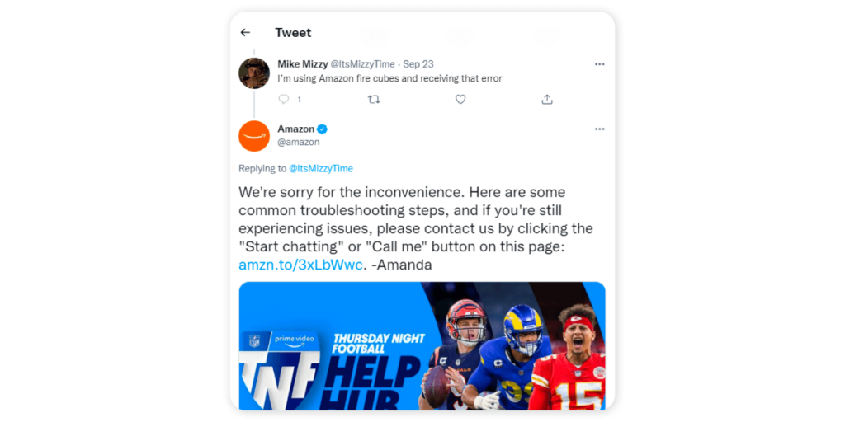
Task: Share Mike Mizzy's tweet
Action: click(x=547, y=100)
